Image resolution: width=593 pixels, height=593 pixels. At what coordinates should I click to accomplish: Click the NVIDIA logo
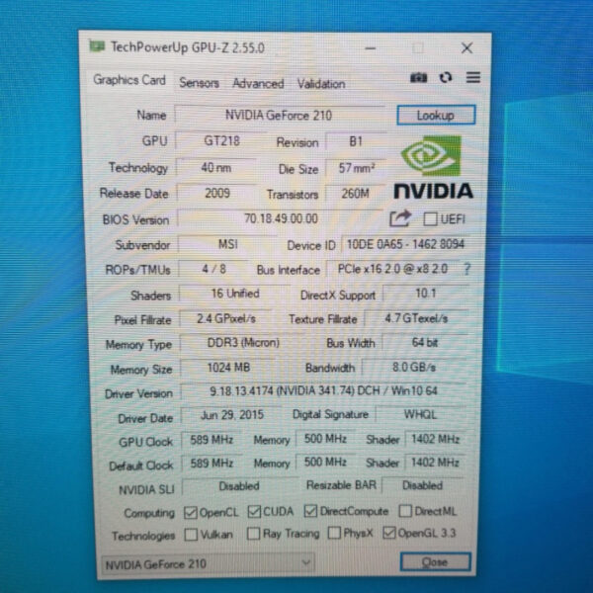tap(433, 168)
